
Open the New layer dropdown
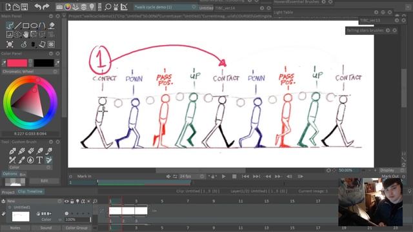[x=34, y=201]
